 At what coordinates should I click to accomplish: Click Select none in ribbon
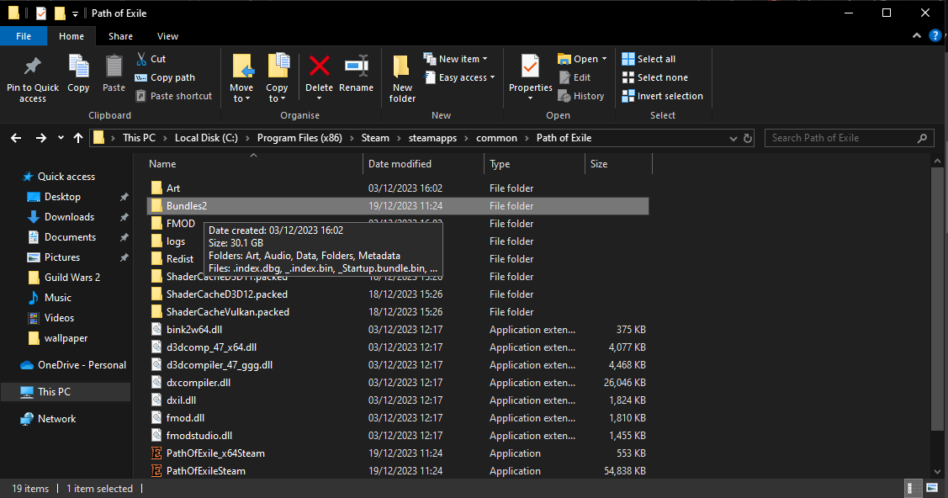(654, 77)
